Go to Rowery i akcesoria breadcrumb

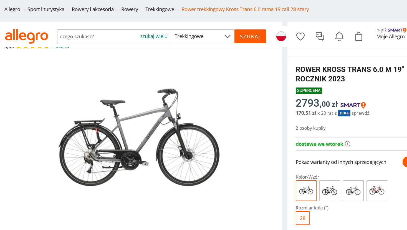[x=93, y=9]
